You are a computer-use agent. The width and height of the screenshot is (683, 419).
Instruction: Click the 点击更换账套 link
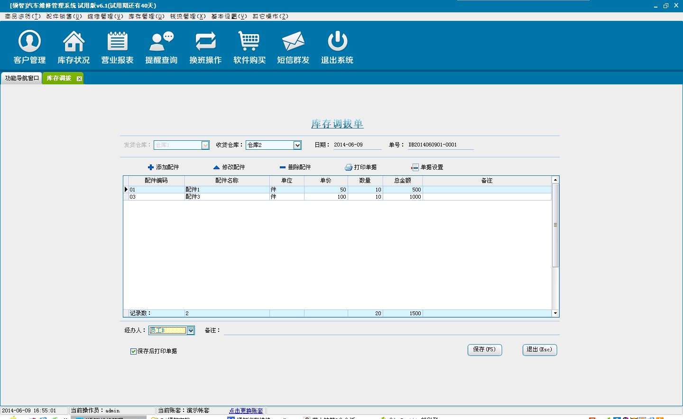[246, 410]
